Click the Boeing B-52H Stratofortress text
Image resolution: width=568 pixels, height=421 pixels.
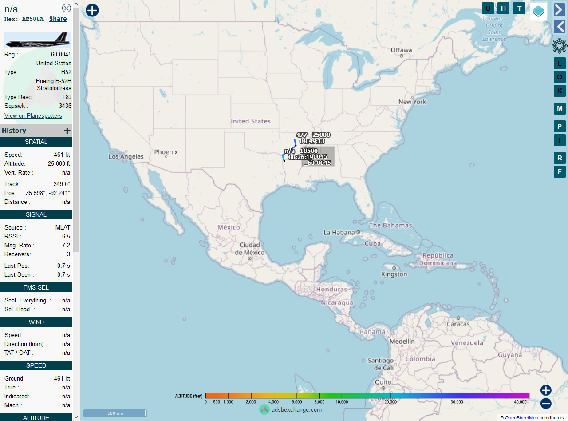(x=54, y=85)
